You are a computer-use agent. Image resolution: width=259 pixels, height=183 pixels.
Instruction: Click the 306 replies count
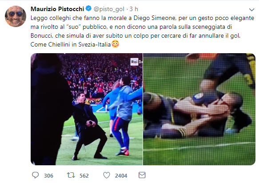click(x=48, y=176)
